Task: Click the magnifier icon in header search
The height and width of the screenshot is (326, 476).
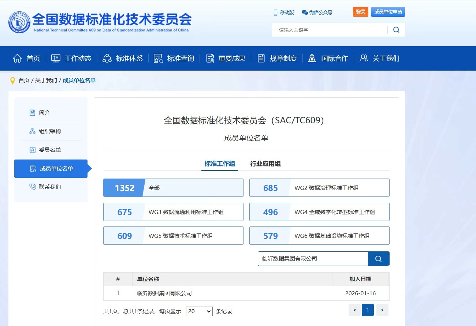Action: coord(396,30)
